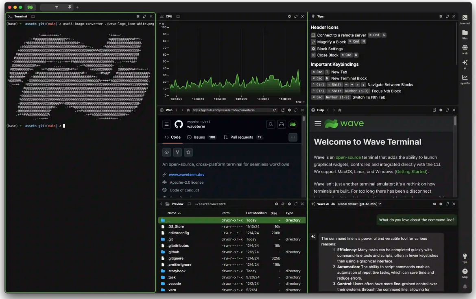476x299 pixels.
Task: Open the Terminal block settings gear
Action: [138, 17]
